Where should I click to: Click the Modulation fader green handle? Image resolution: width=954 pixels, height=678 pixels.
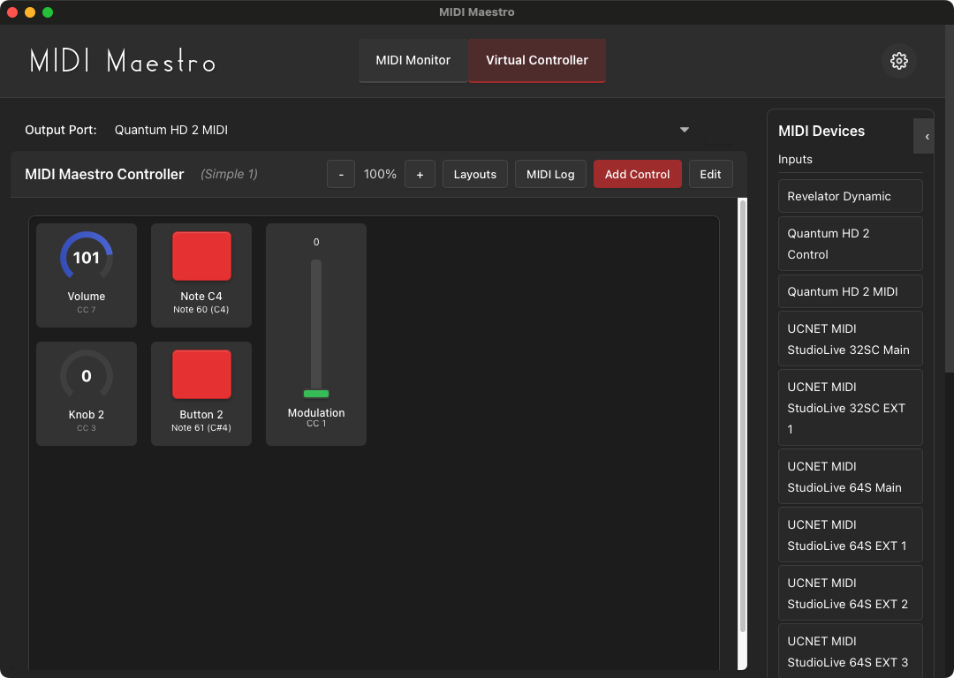[316, 394]
